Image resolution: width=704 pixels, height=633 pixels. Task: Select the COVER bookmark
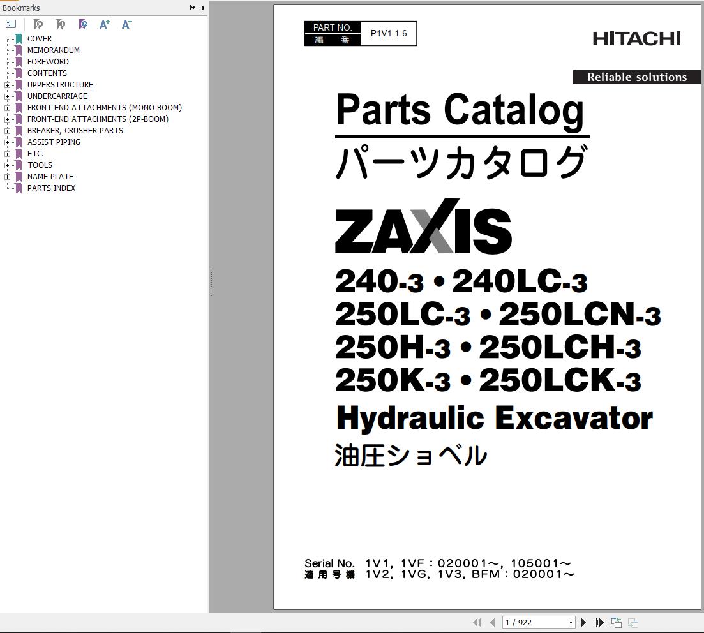pos(40,39)
